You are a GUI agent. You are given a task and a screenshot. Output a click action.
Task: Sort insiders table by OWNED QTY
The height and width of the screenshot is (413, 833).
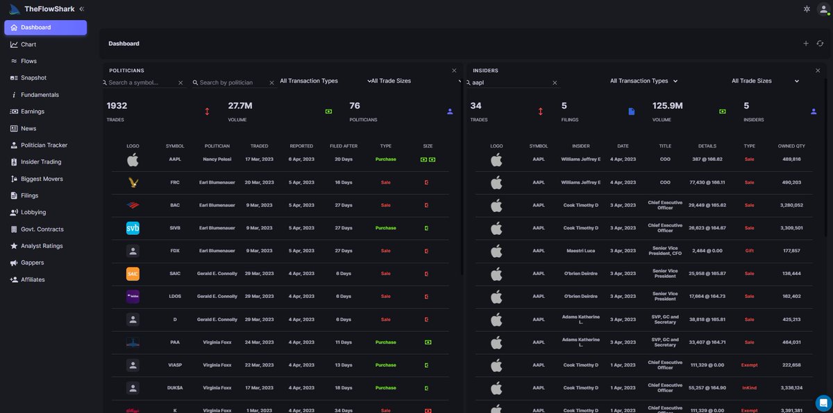pos(791,146)
